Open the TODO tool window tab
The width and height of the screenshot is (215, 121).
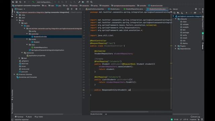pos(39,117)
